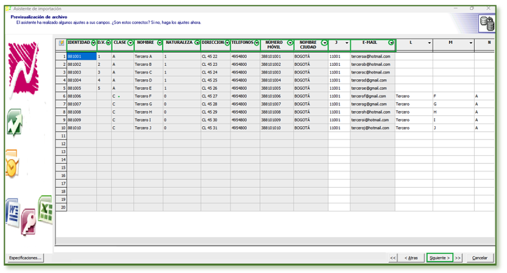Click the select-all grid icon in header corner
The width and height of the screenshot is (507, 273).
(x=61, y=43)
